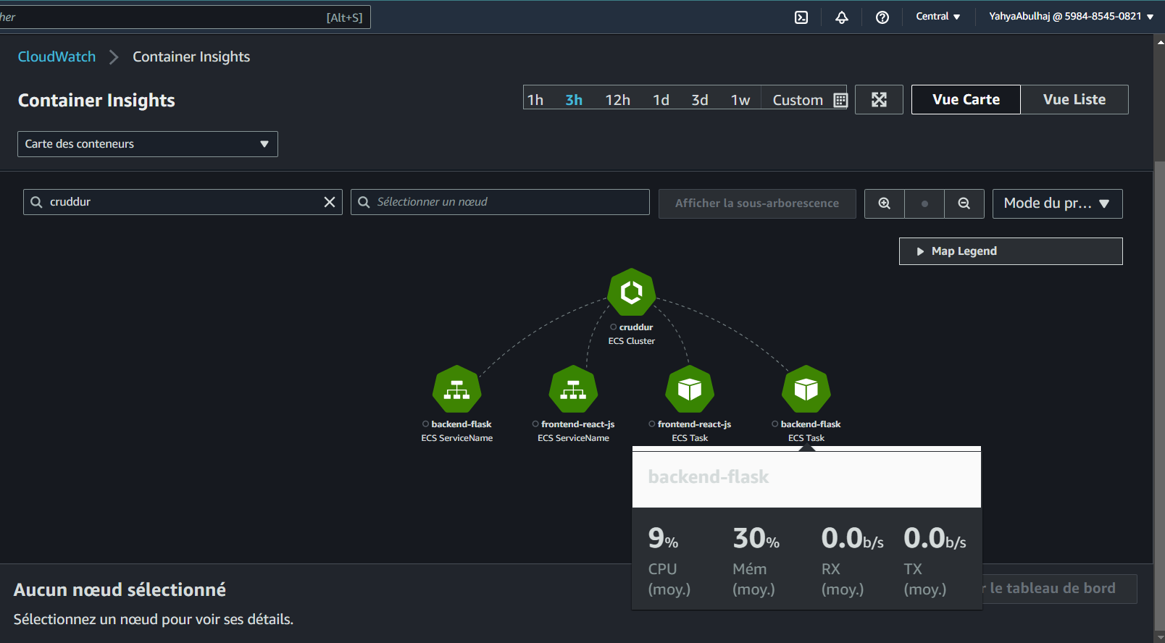Image resolution: width=1165 pixels, height=643 pixels.
Task: Click the 30% Mém value
Action: click(756, 538)
